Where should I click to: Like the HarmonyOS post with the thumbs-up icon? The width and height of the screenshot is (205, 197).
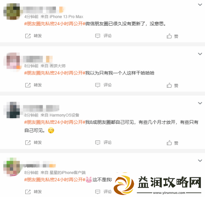(169, 143)
